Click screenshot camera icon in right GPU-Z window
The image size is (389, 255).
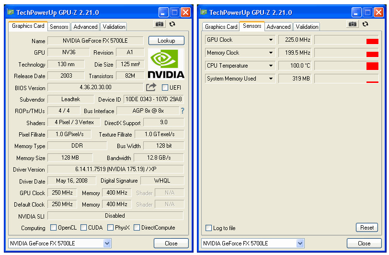coord(353,24)
